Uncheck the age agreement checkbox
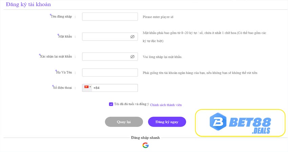 [x=111, y=104]
